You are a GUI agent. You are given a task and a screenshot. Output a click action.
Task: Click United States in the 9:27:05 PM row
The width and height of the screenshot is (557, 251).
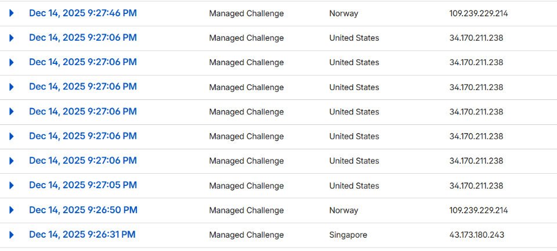coord(354,185)
